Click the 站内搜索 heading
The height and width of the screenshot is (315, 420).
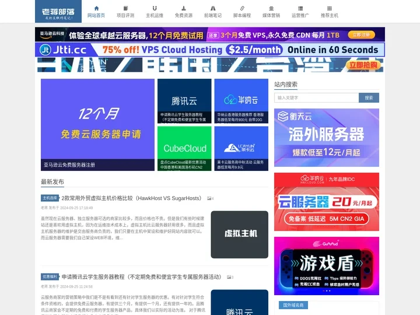[286, 85]
